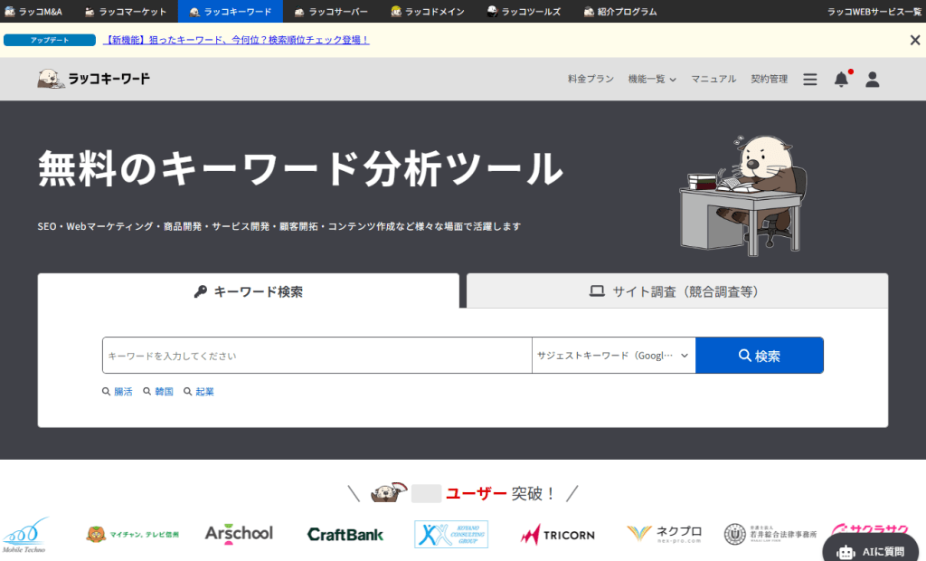Open the hamburger menu icon
The width and height of the screenshot is (926, 561).
[x=809, y=80]
